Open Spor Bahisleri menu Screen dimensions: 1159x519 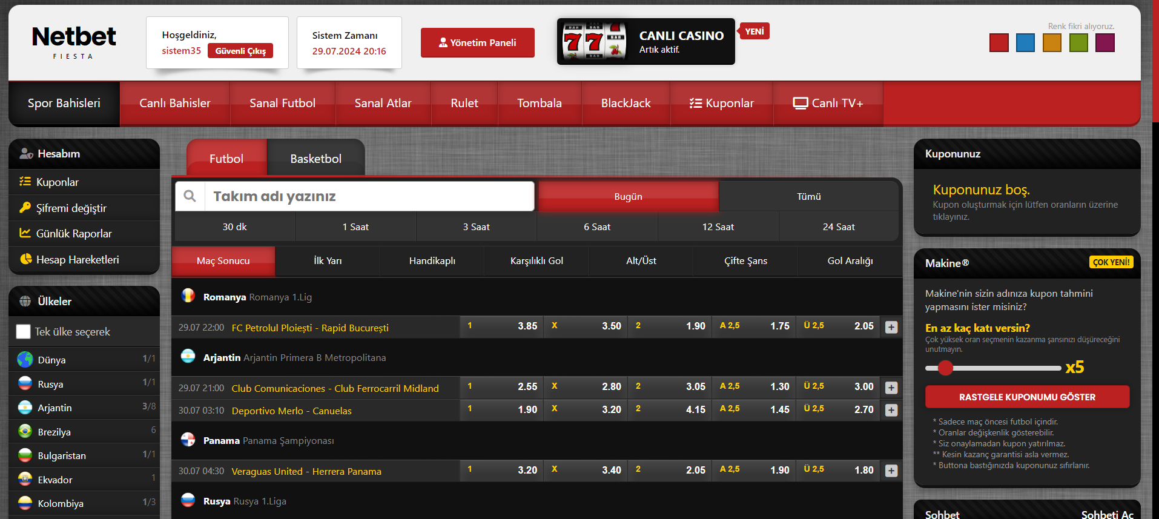coord(64,104)
